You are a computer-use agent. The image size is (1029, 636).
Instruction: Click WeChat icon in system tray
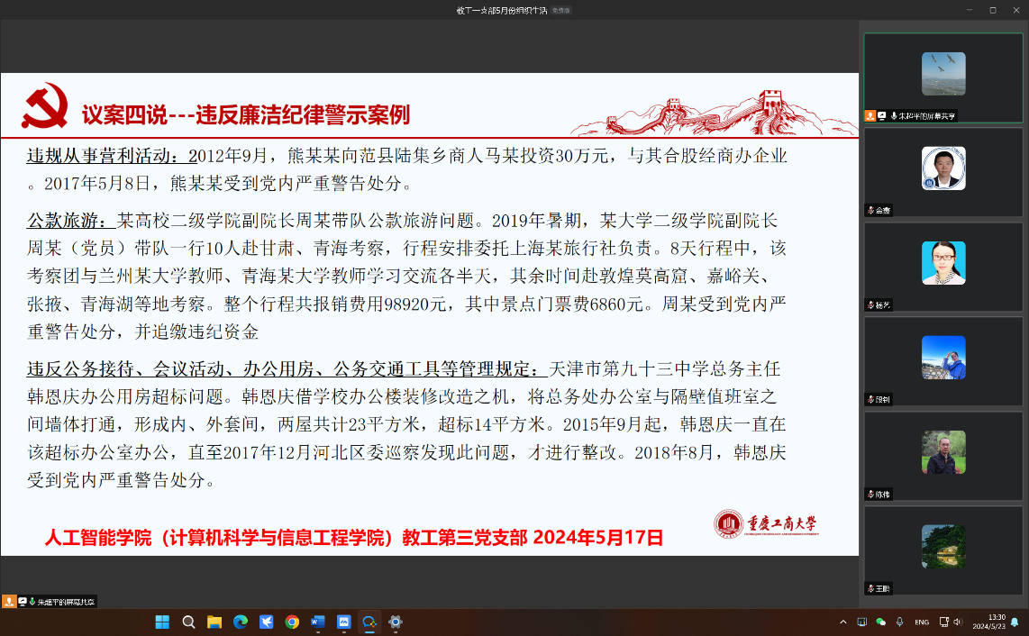pyautogui.click(x=880, y=622)
